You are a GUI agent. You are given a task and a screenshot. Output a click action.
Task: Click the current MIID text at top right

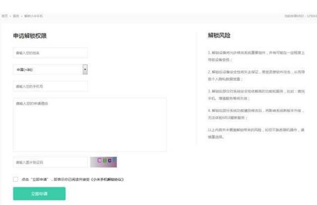coord(301,16)
